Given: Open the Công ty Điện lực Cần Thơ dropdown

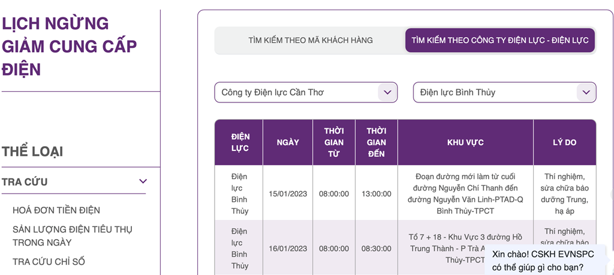Looking at the screenshot, I should (297, 92).
